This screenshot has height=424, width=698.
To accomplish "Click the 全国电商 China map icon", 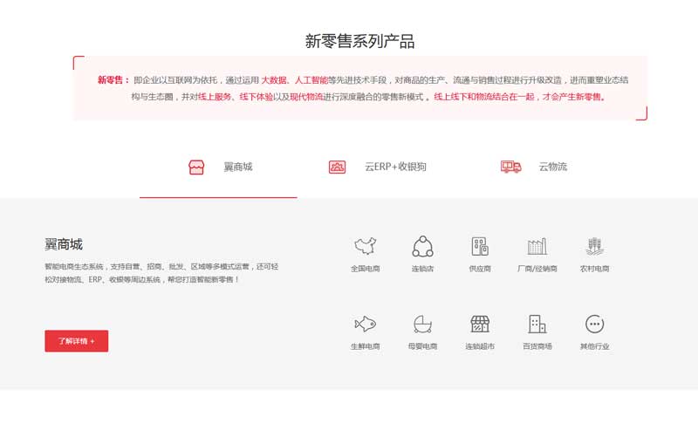I will 365,246.
